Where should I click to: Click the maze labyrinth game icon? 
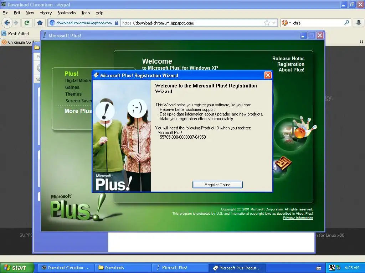tap(283, 164)
